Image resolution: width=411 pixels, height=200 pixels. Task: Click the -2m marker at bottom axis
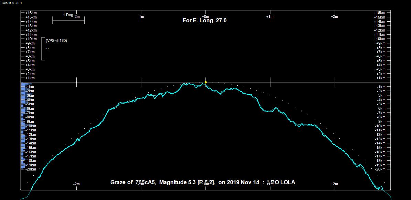(x=76, y=184)
